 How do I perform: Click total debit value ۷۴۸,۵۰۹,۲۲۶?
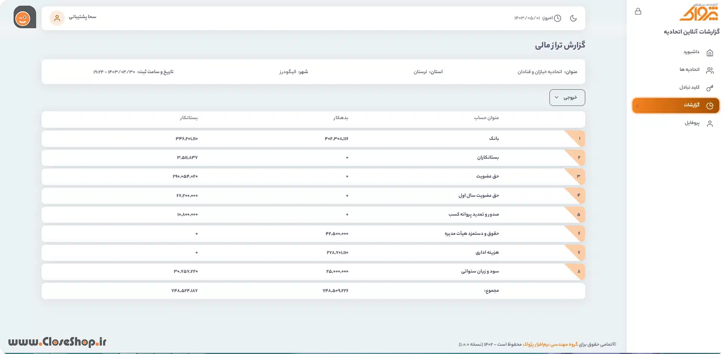tap(335, 291)
